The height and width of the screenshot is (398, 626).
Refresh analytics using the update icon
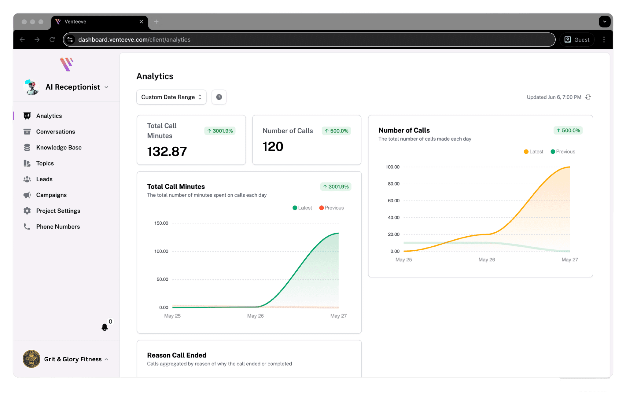tap(588, 97)
